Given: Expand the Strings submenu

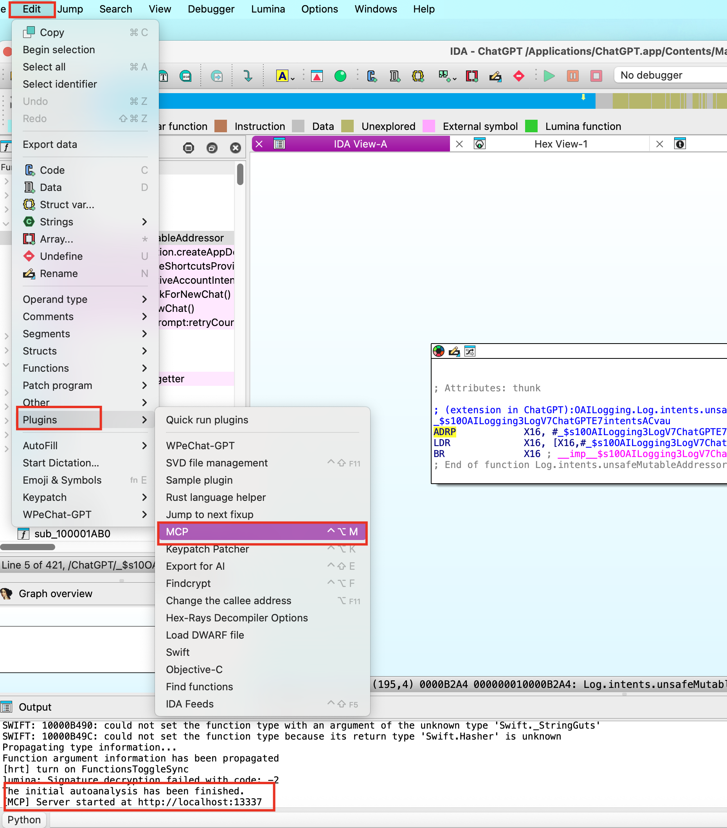Looking at the screenshot, I should click(x=144, y=221).
